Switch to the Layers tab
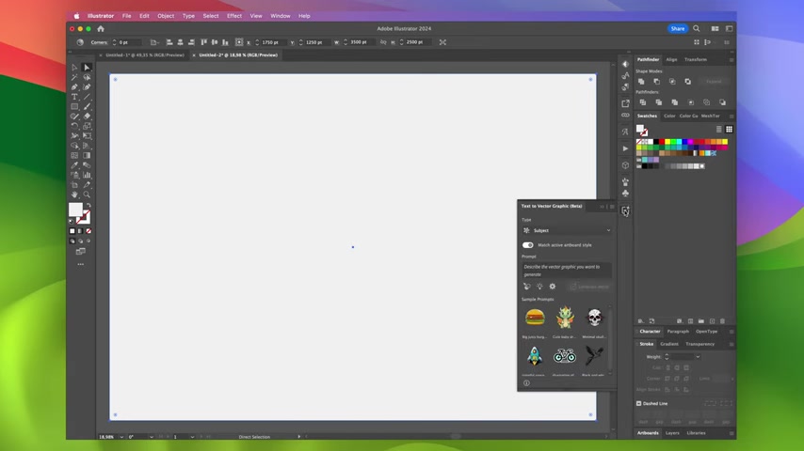Image resolution: width=804 pixels, height=451 pixels. click(x=672, y=433)
